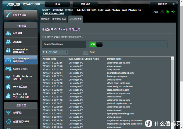
Task: Open the Game Boost menu item
Action: [x=21, y=69]
